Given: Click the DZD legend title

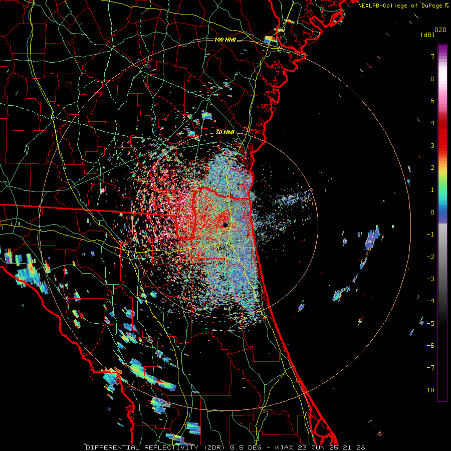Looking at the screenshot, I should (x=440, y=30).
